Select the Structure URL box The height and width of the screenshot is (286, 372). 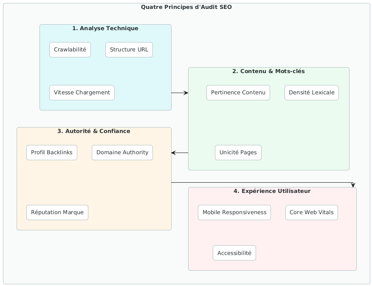tap(129, 50)
